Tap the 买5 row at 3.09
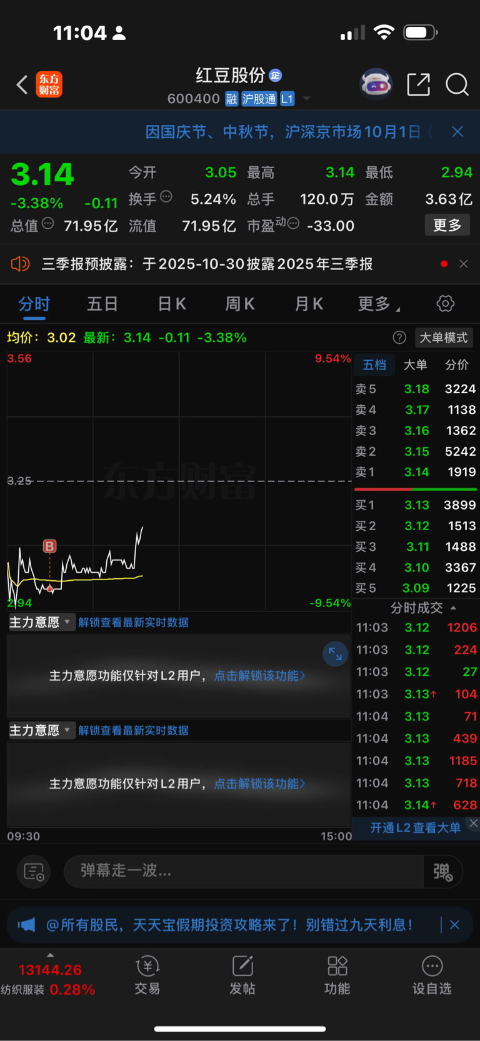The width and height of the screenshot is (480, 1041). (416, 588)
